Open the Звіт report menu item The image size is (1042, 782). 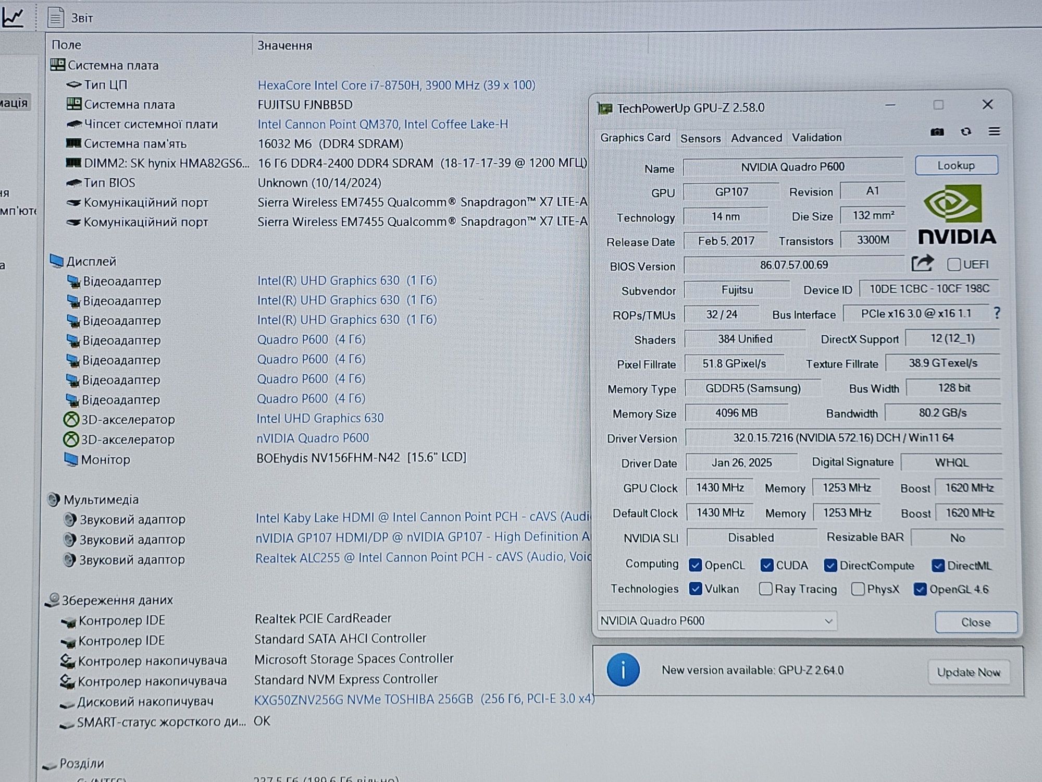(x=82, y=18)
